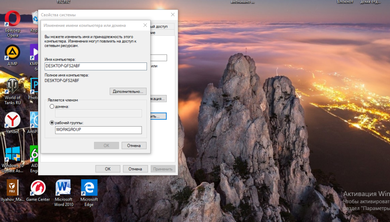390x222 pixels.
Task: Click the computer name field DESKTOP-QFS2ABF
Action: tap(95, 66)
